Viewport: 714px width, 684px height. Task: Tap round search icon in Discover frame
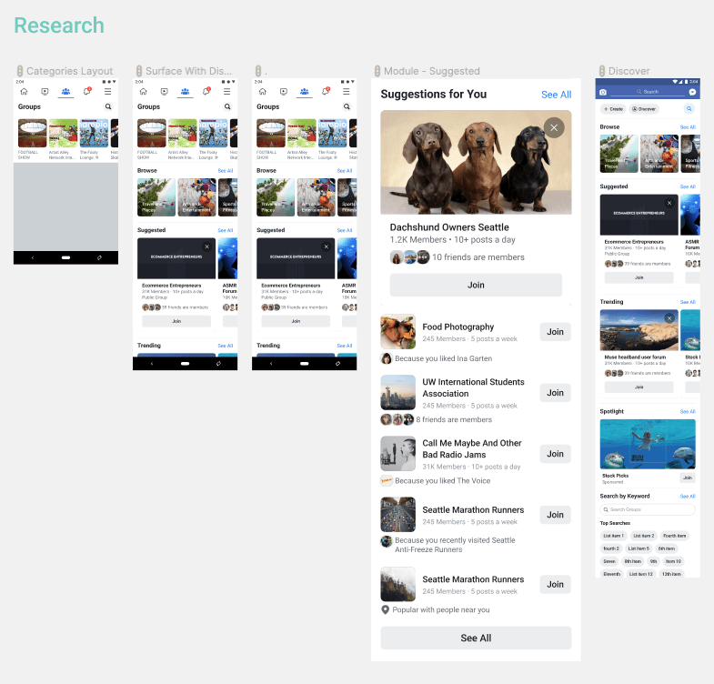[689, 109]
